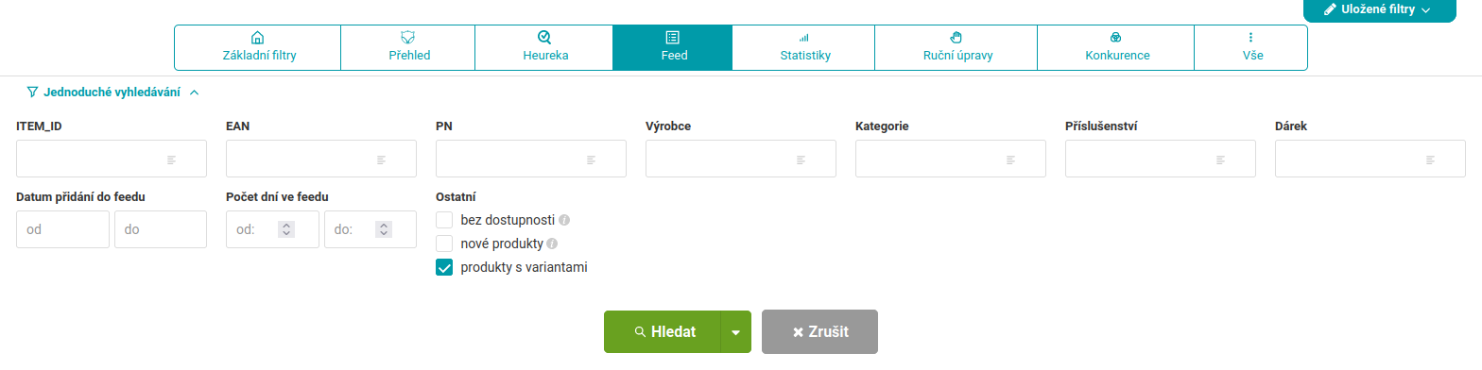Click the gray Zrušit button
1482x370 pixels.
click(x=819, y=332)
